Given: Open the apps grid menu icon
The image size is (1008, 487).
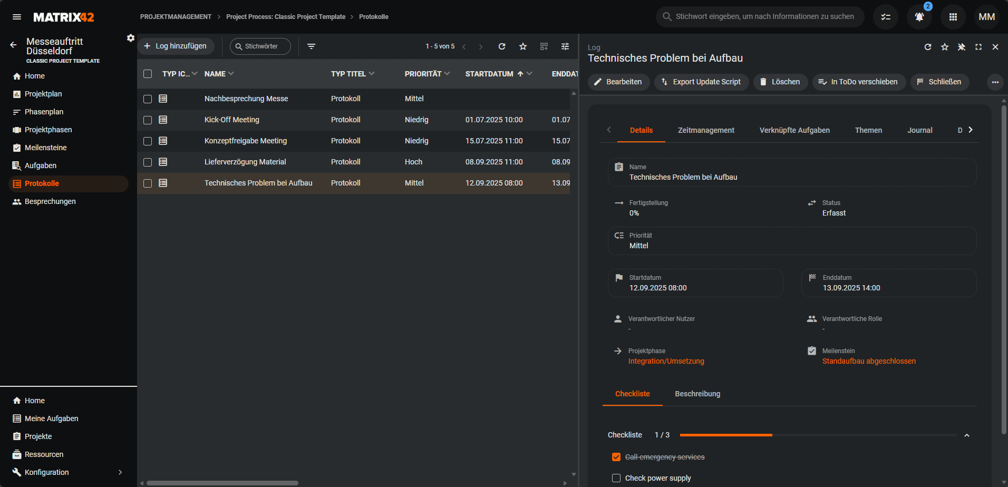Looking at the screenshot, I should coord(953,17).
